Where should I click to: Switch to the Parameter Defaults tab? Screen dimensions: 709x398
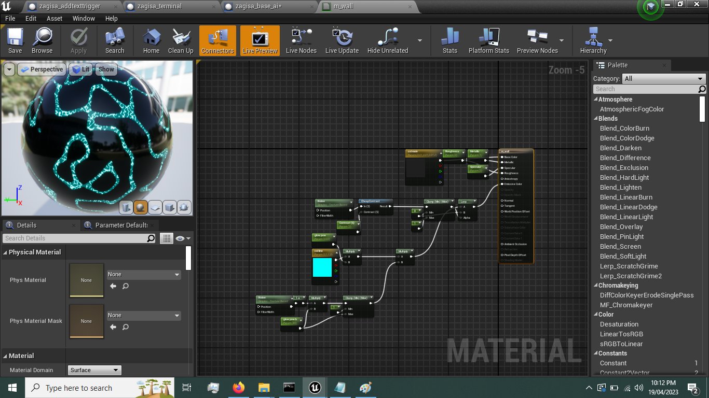pos(121,225)
